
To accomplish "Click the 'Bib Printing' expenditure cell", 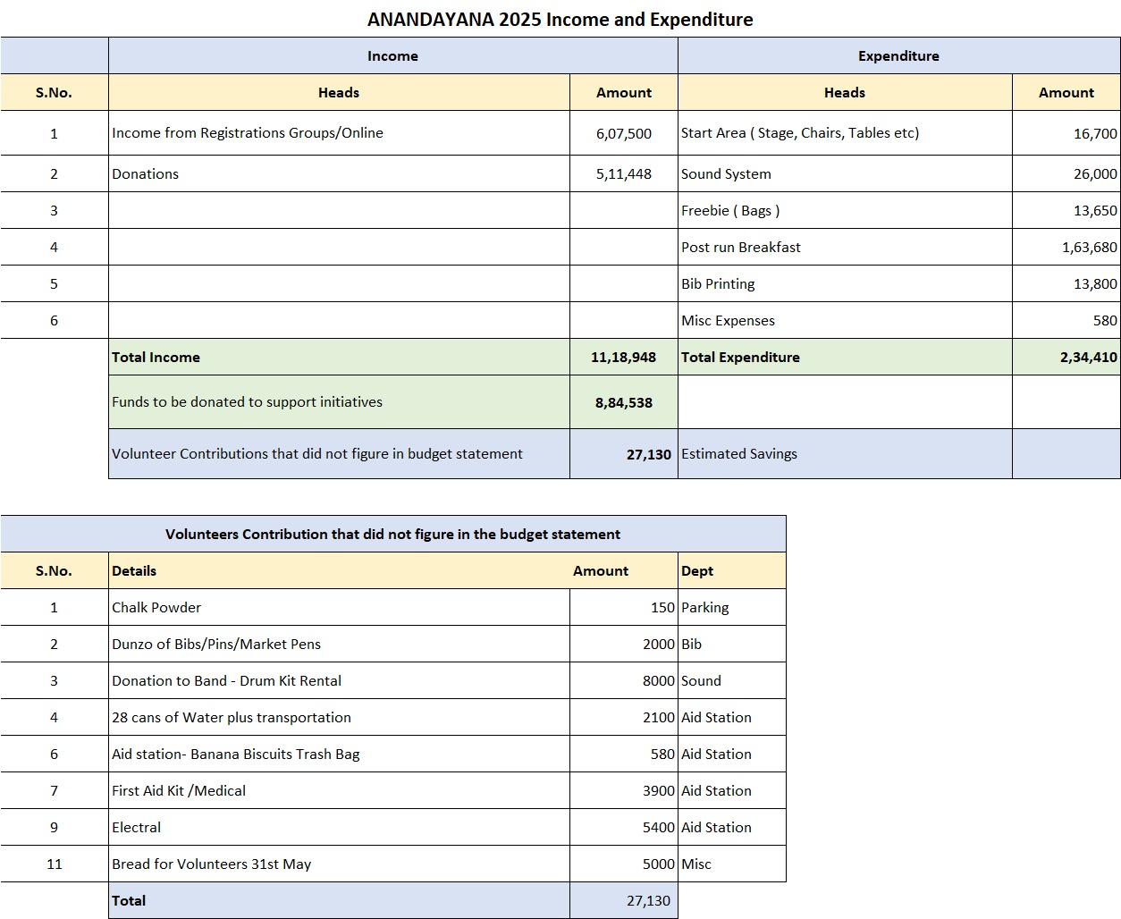I will click(x=845, y=283).
